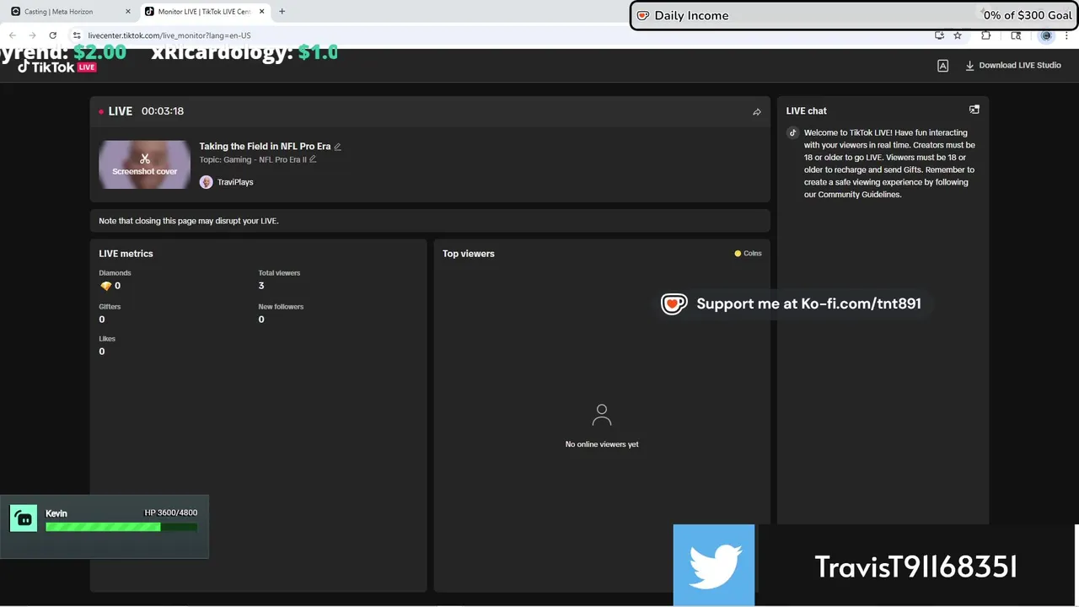Click the LIVE timer 00:03:18
This screenshot has width=1079, height=607.
pos(163,111)
